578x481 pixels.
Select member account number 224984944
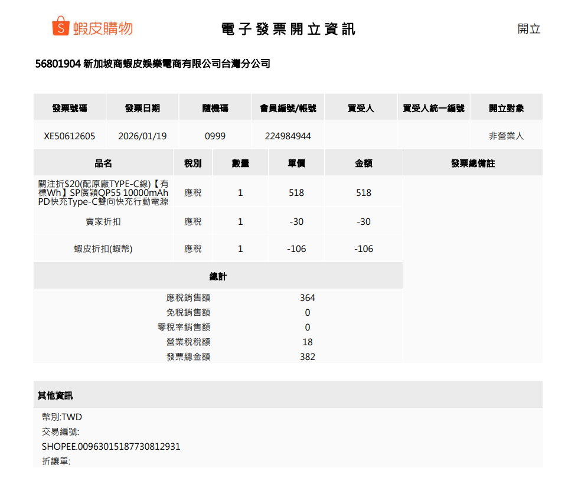[x=288, y=136]
